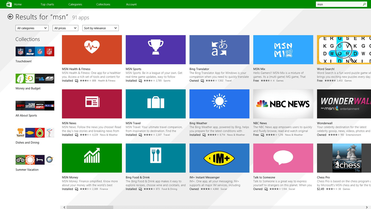The image size is (371, 209).
Task: Go back using the arrow icon
Action: pyautogui.click(x=11, y=17)
